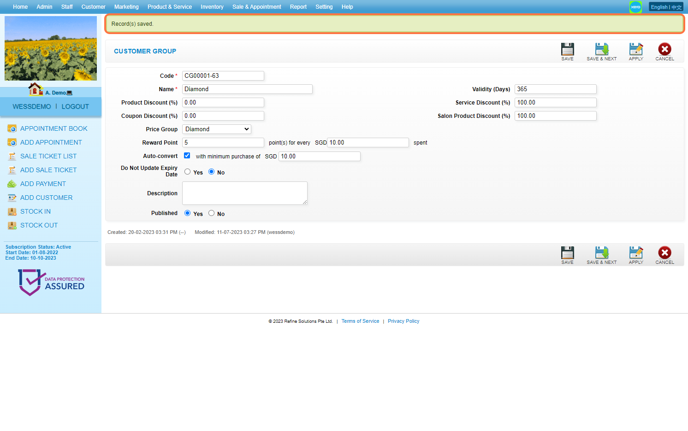
Task: Click the points-for-every SGD amount field
Action: click(368, 142)
